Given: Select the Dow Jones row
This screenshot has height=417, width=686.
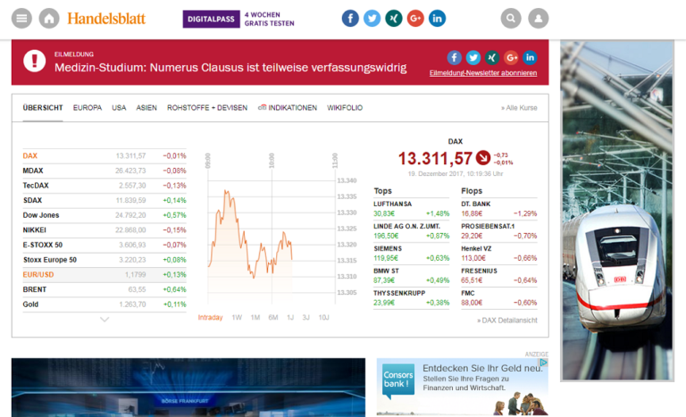Looking at the screenshot, I should click(105, 215).
